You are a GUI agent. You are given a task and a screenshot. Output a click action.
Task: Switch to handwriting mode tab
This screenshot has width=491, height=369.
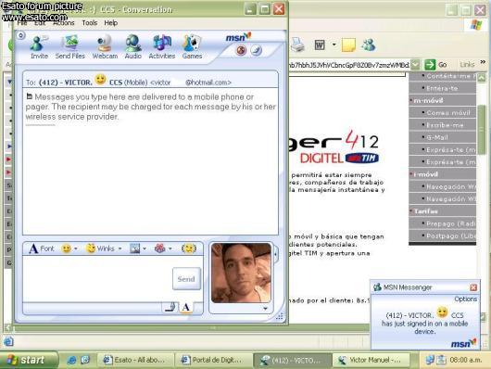tap(170, 307)
